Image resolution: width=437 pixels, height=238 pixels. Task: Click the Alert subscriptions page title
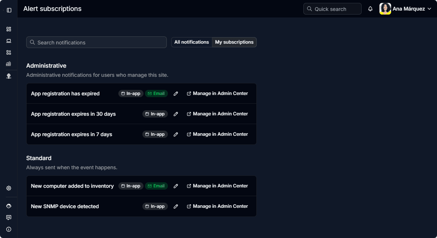coord(52,9)
